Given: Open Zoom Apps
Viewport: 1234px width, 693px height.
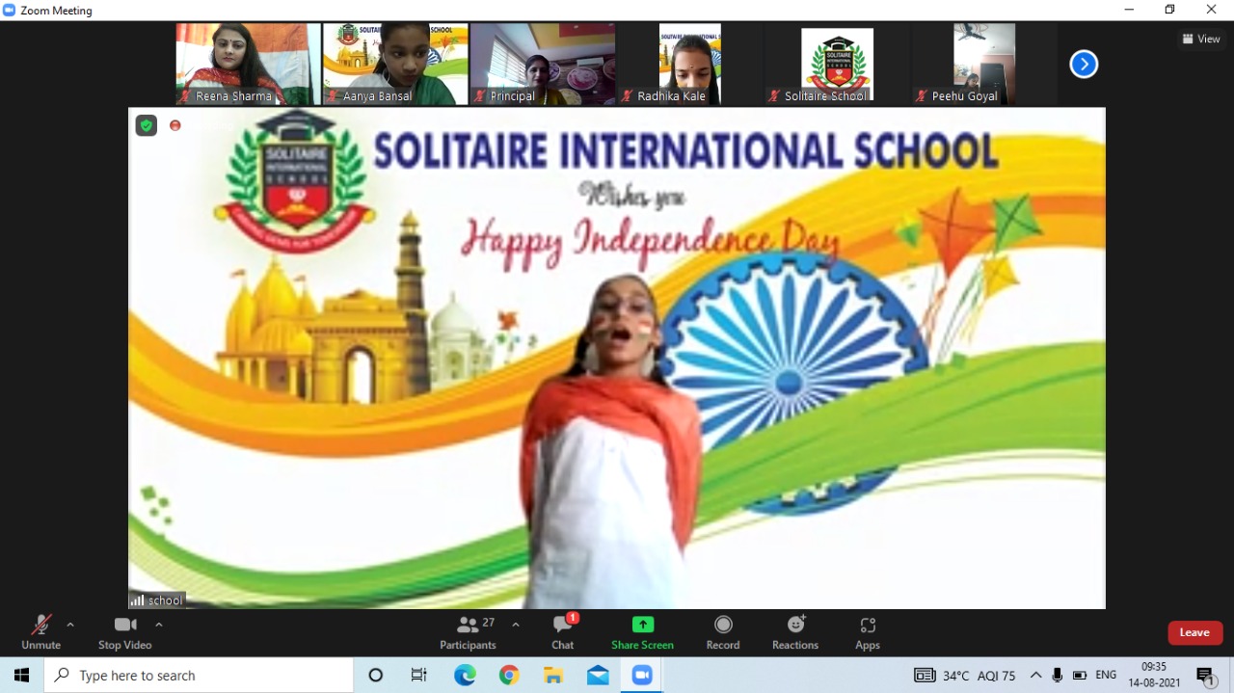Looking at the screenshot, I should click(868, 632).
